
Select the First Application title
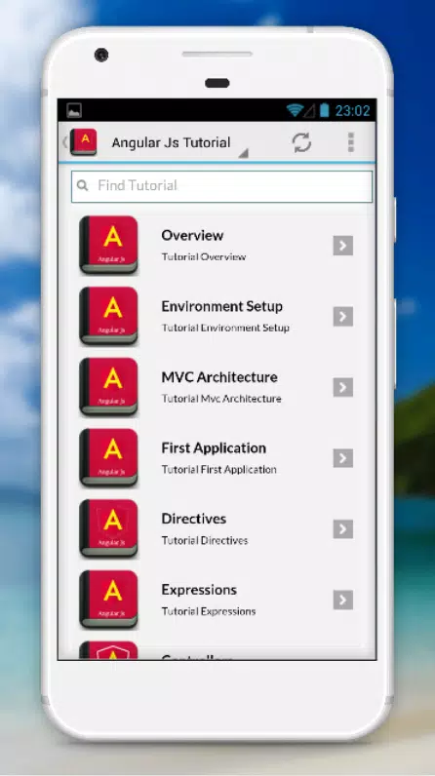[x=214, y=448]
